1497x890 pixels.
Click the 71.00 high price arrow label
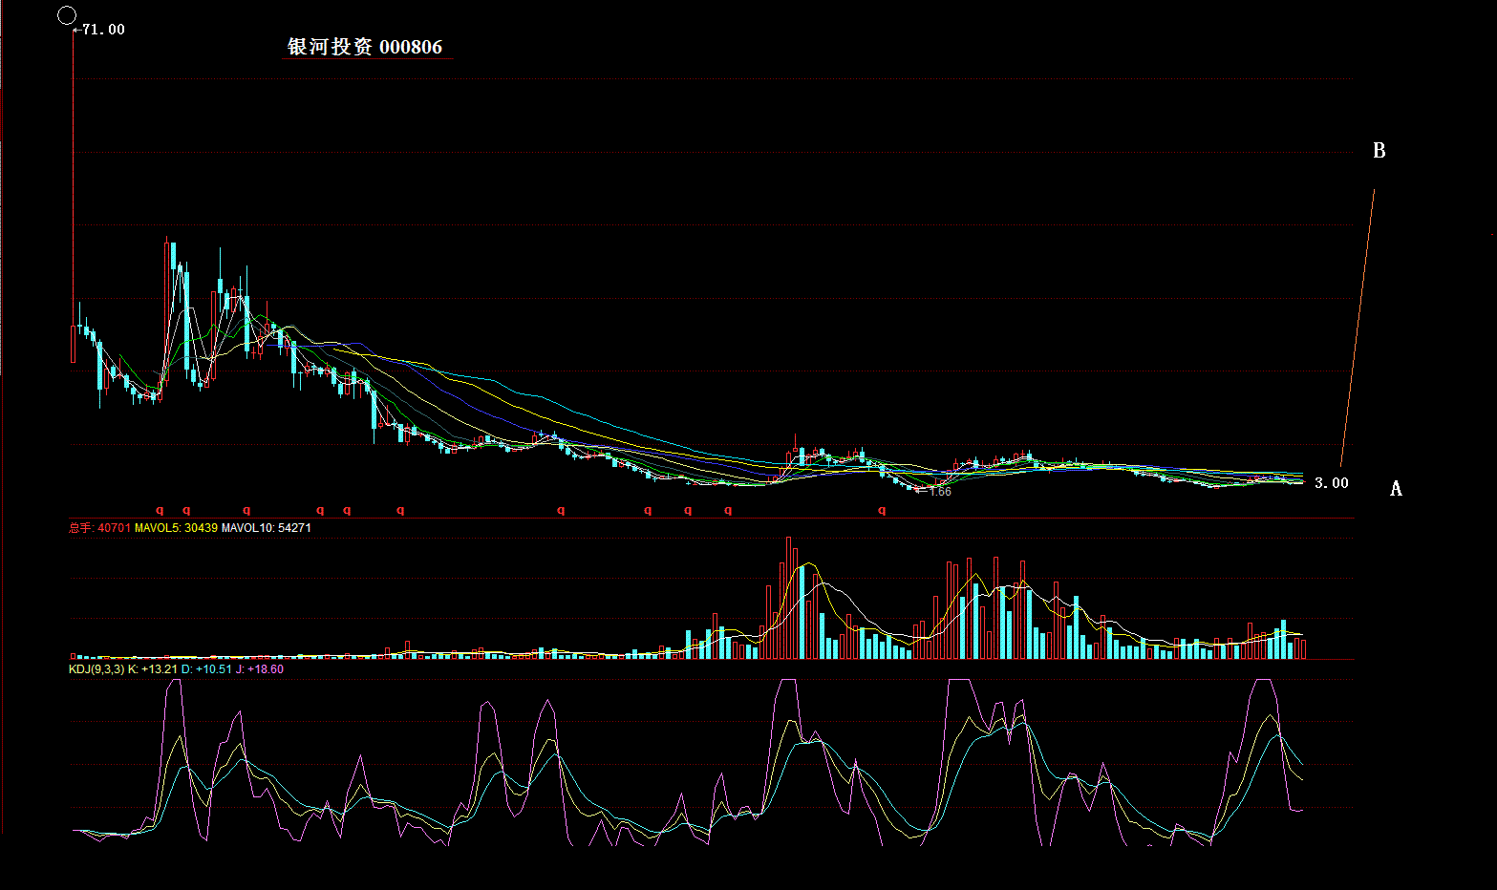[x=101, y=30]
